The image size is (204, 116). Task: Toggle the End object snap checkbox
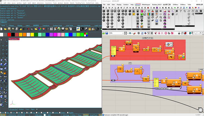click(x=1, y=112)
